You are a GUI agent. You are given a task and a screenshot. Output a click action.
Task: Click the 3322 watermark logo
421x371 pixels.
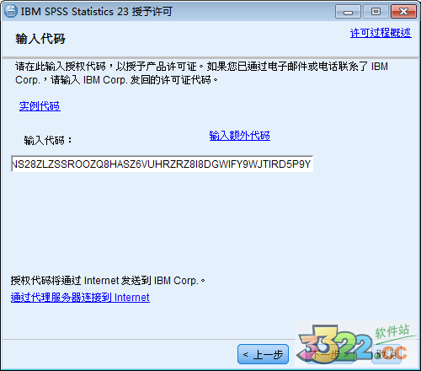(x=335, y=343)
